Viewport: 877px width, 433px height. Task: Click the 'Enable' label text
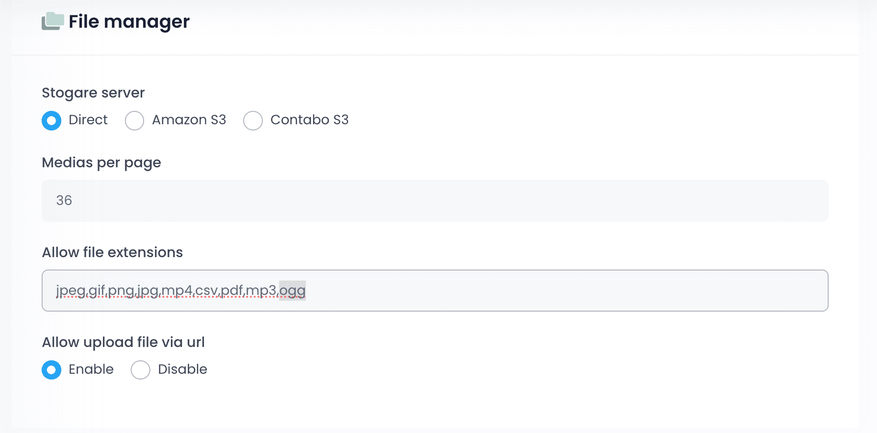91,369
